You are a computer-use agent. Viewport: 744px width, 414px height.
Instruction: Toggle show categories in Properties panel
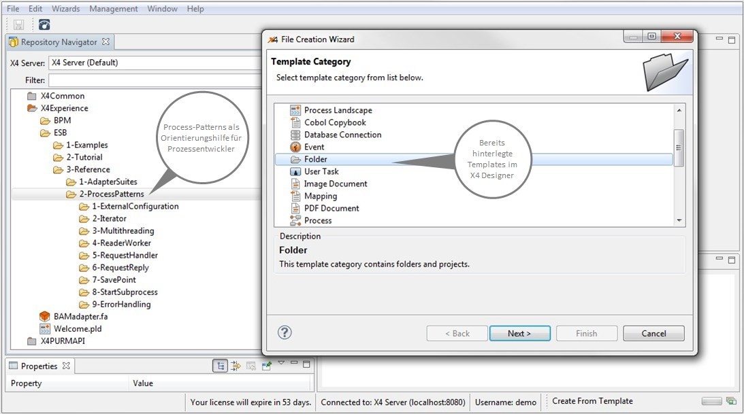pos(220,366)
